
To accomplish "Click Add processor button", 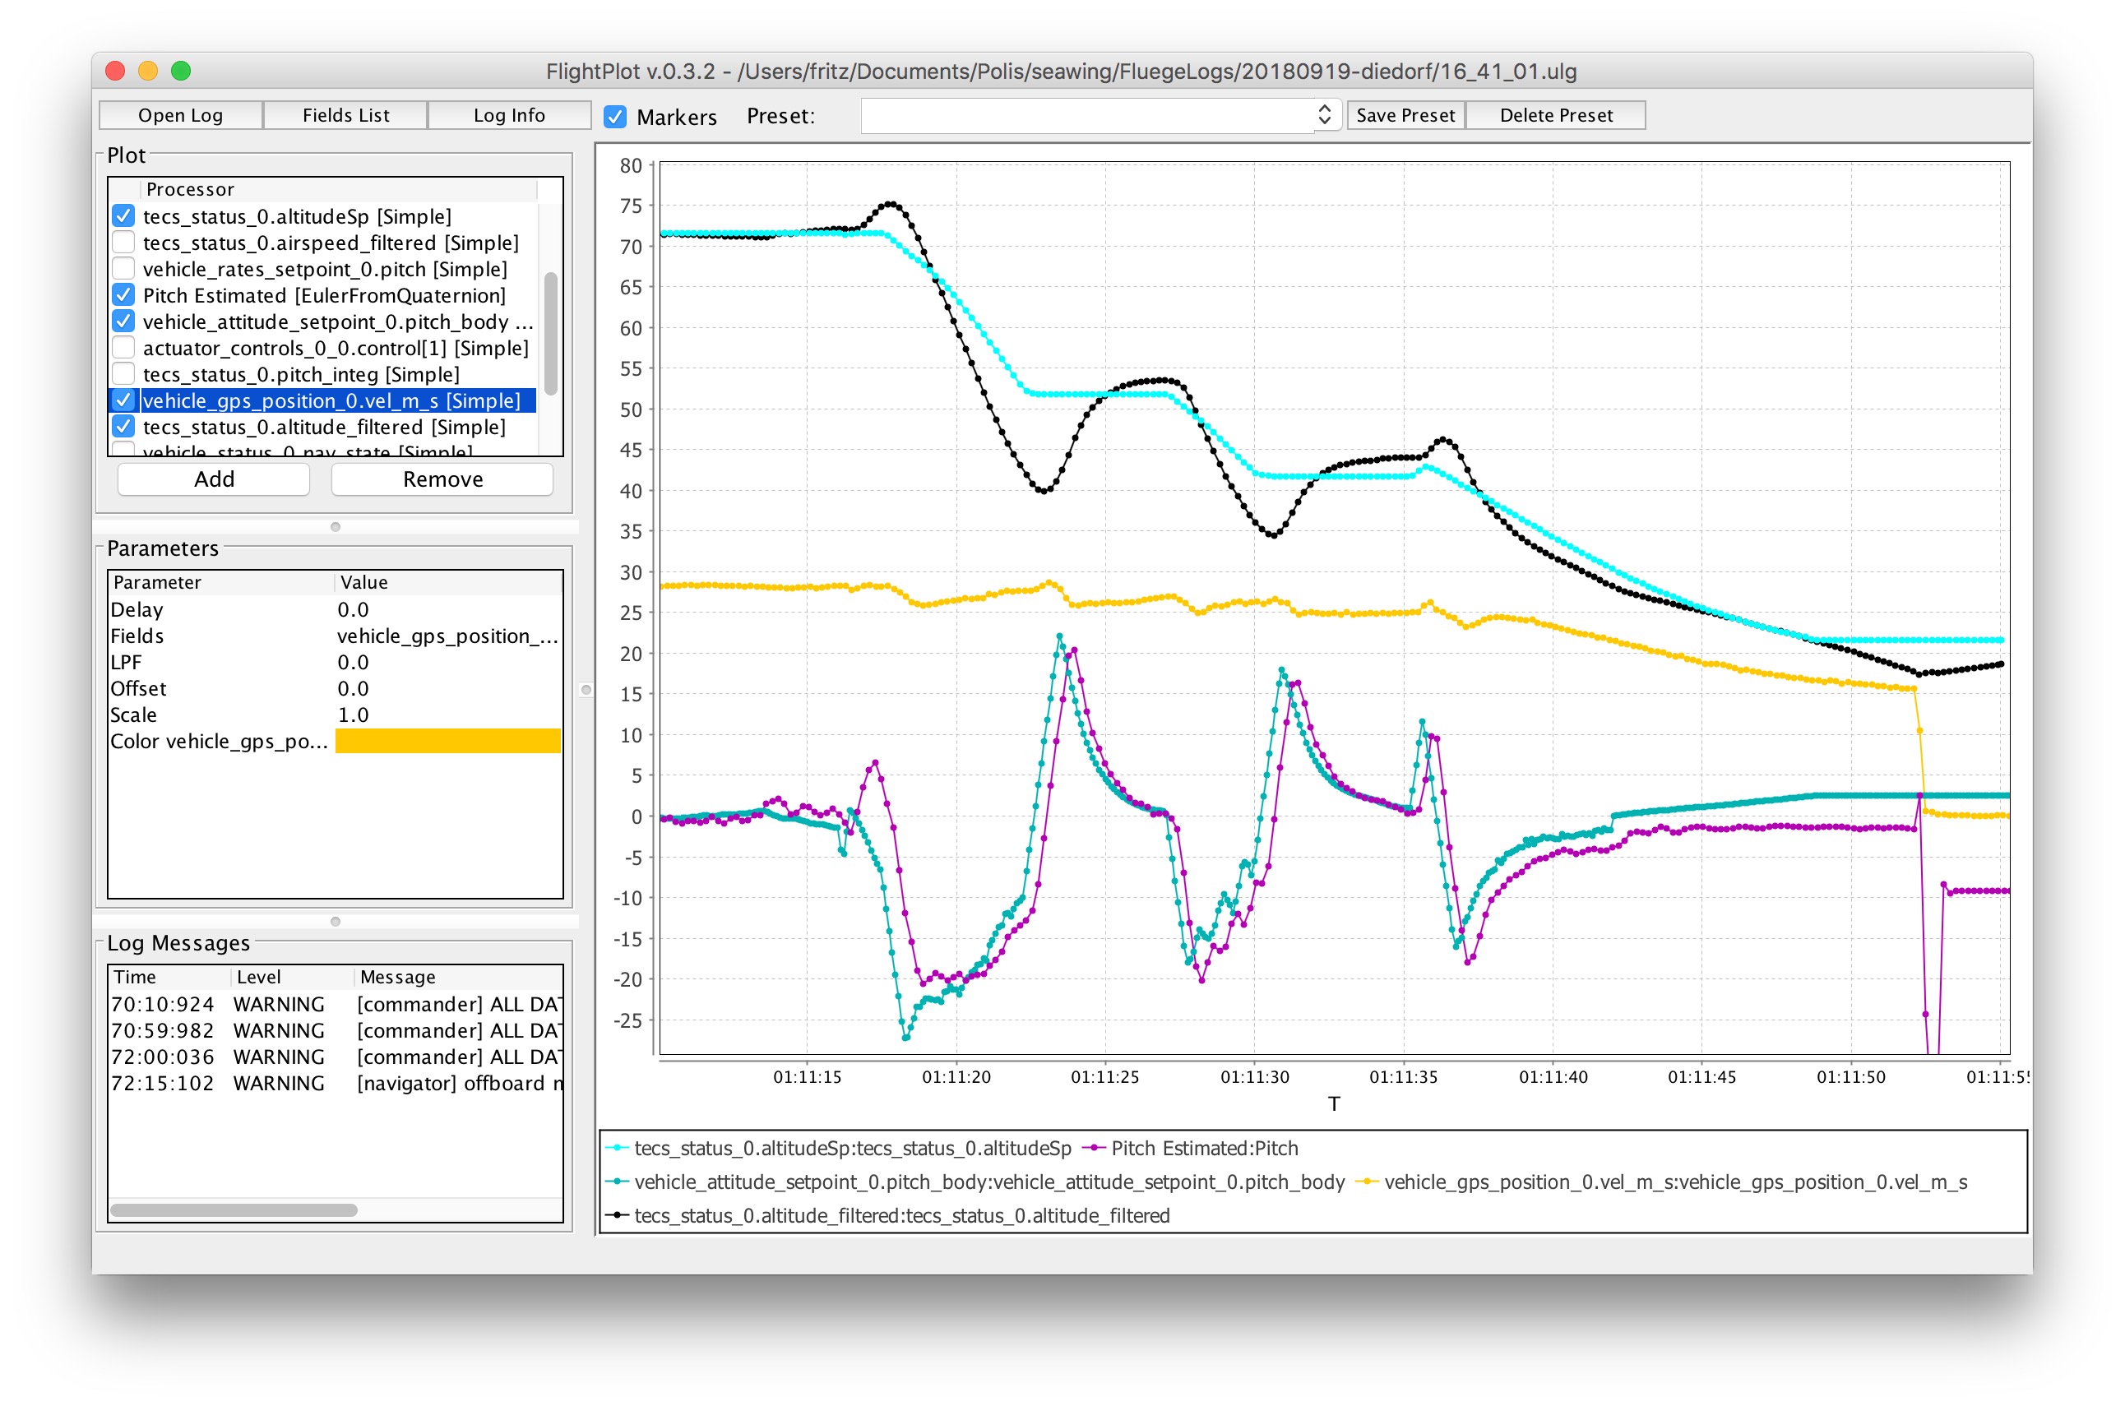I will (x=215, y=479).
